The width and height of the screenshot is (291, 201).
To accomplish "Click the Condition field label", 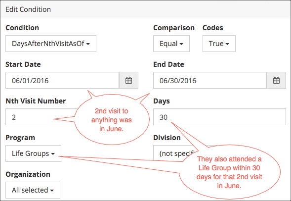I will coord(22,28).
